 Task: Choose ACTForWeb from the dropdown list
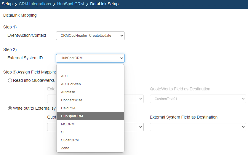(71, 84)
